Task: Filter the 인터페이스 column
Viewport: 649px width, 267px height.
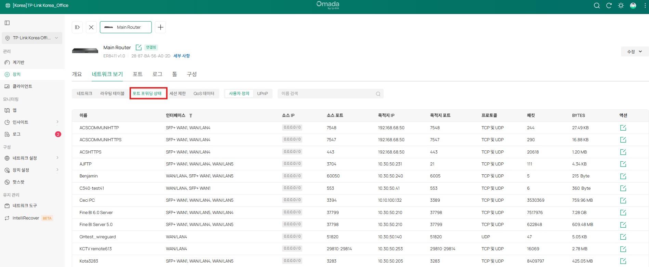Action: [x=191, y=116]
